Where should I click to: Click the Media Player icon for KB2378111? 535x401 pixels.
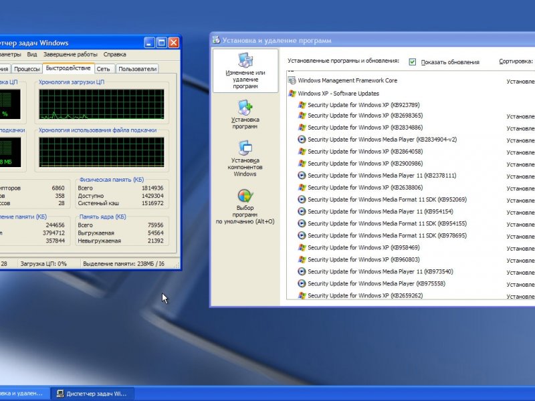(x=302, y=176)
